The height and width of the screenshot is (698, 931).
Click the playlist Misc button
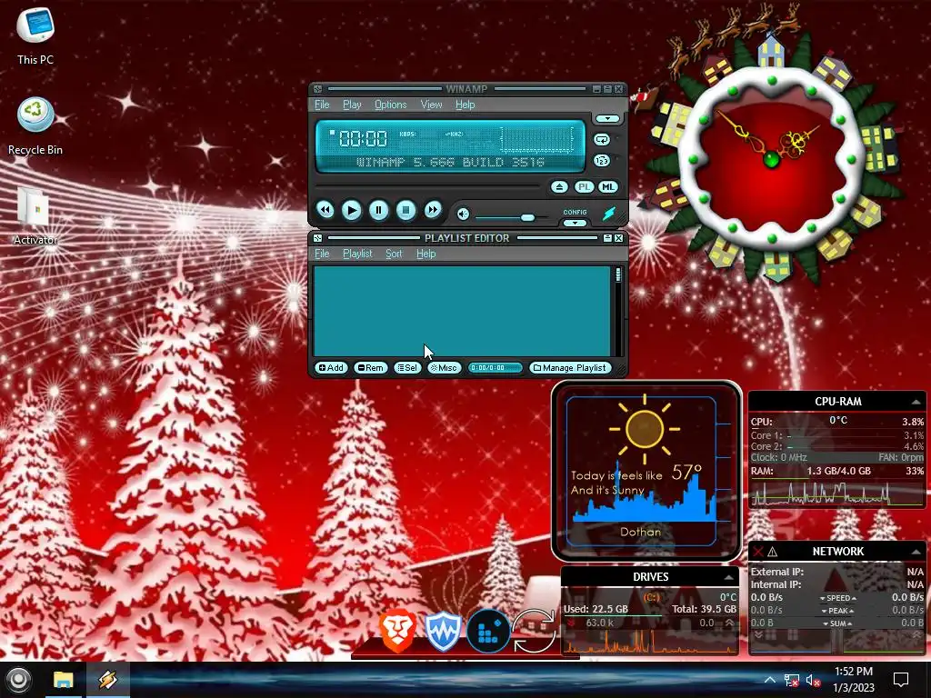point(444,368)
